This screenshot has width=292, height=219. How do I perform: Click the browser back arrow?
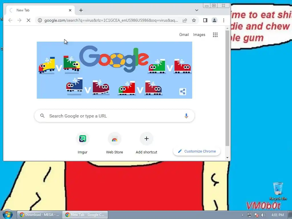click(10, 20)
